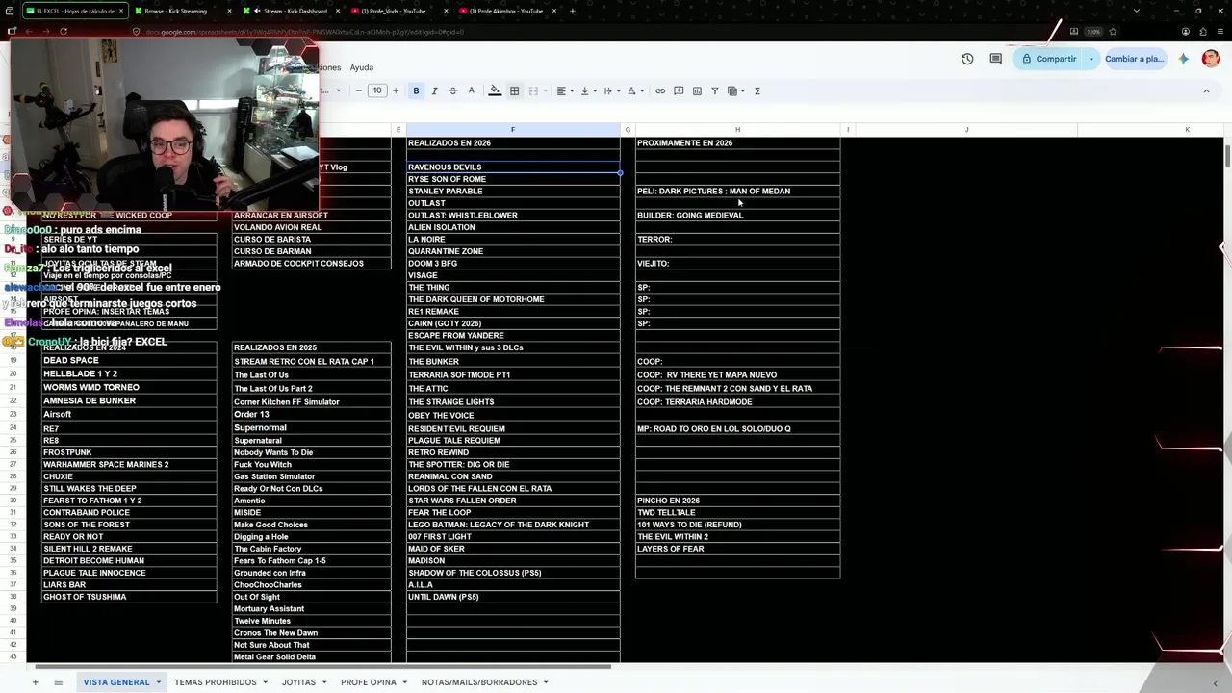Decrease font size with minus button
The width and height of the screenshot is (1232, 693).
(359, 90)
